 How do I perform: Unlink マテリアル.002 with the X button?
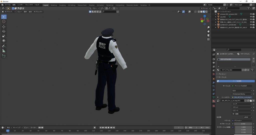[x=248, y=70]
